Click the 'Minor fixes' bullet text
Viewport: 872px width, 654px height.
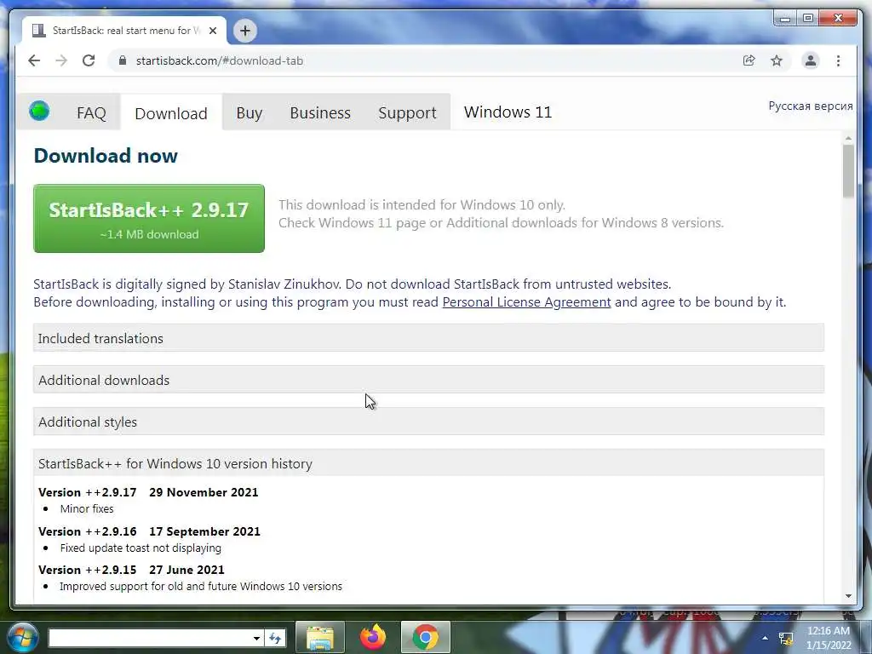point(87,508)
